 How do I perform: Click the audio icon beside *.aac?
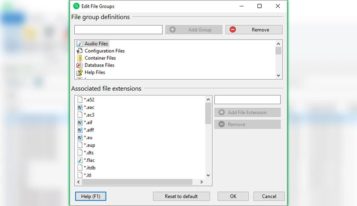(x=80, y=107)
